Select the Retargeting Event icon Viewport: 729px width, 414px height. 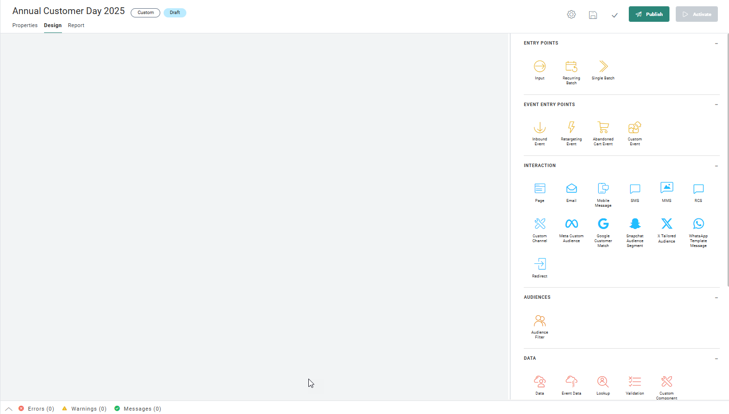coord(571,128)
